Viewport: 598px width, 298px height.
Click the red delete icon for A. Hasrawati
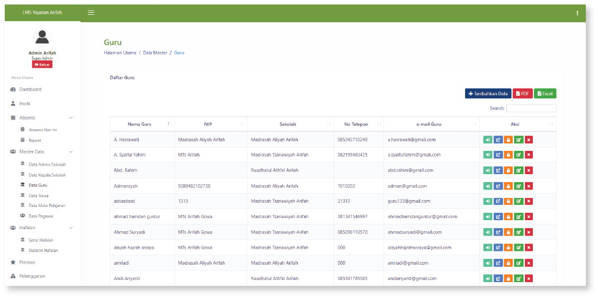coord(529,140)
